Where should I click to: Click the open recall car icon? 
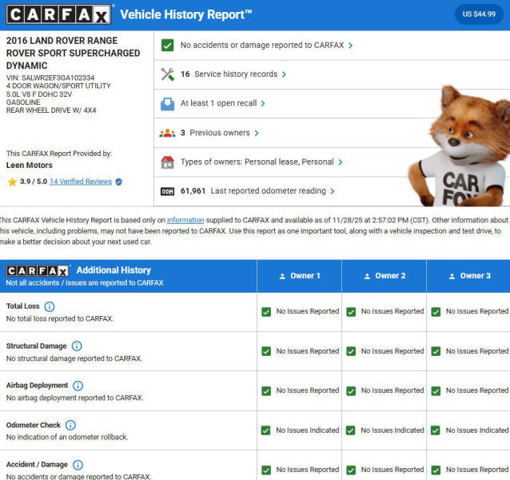pos(167,104)
